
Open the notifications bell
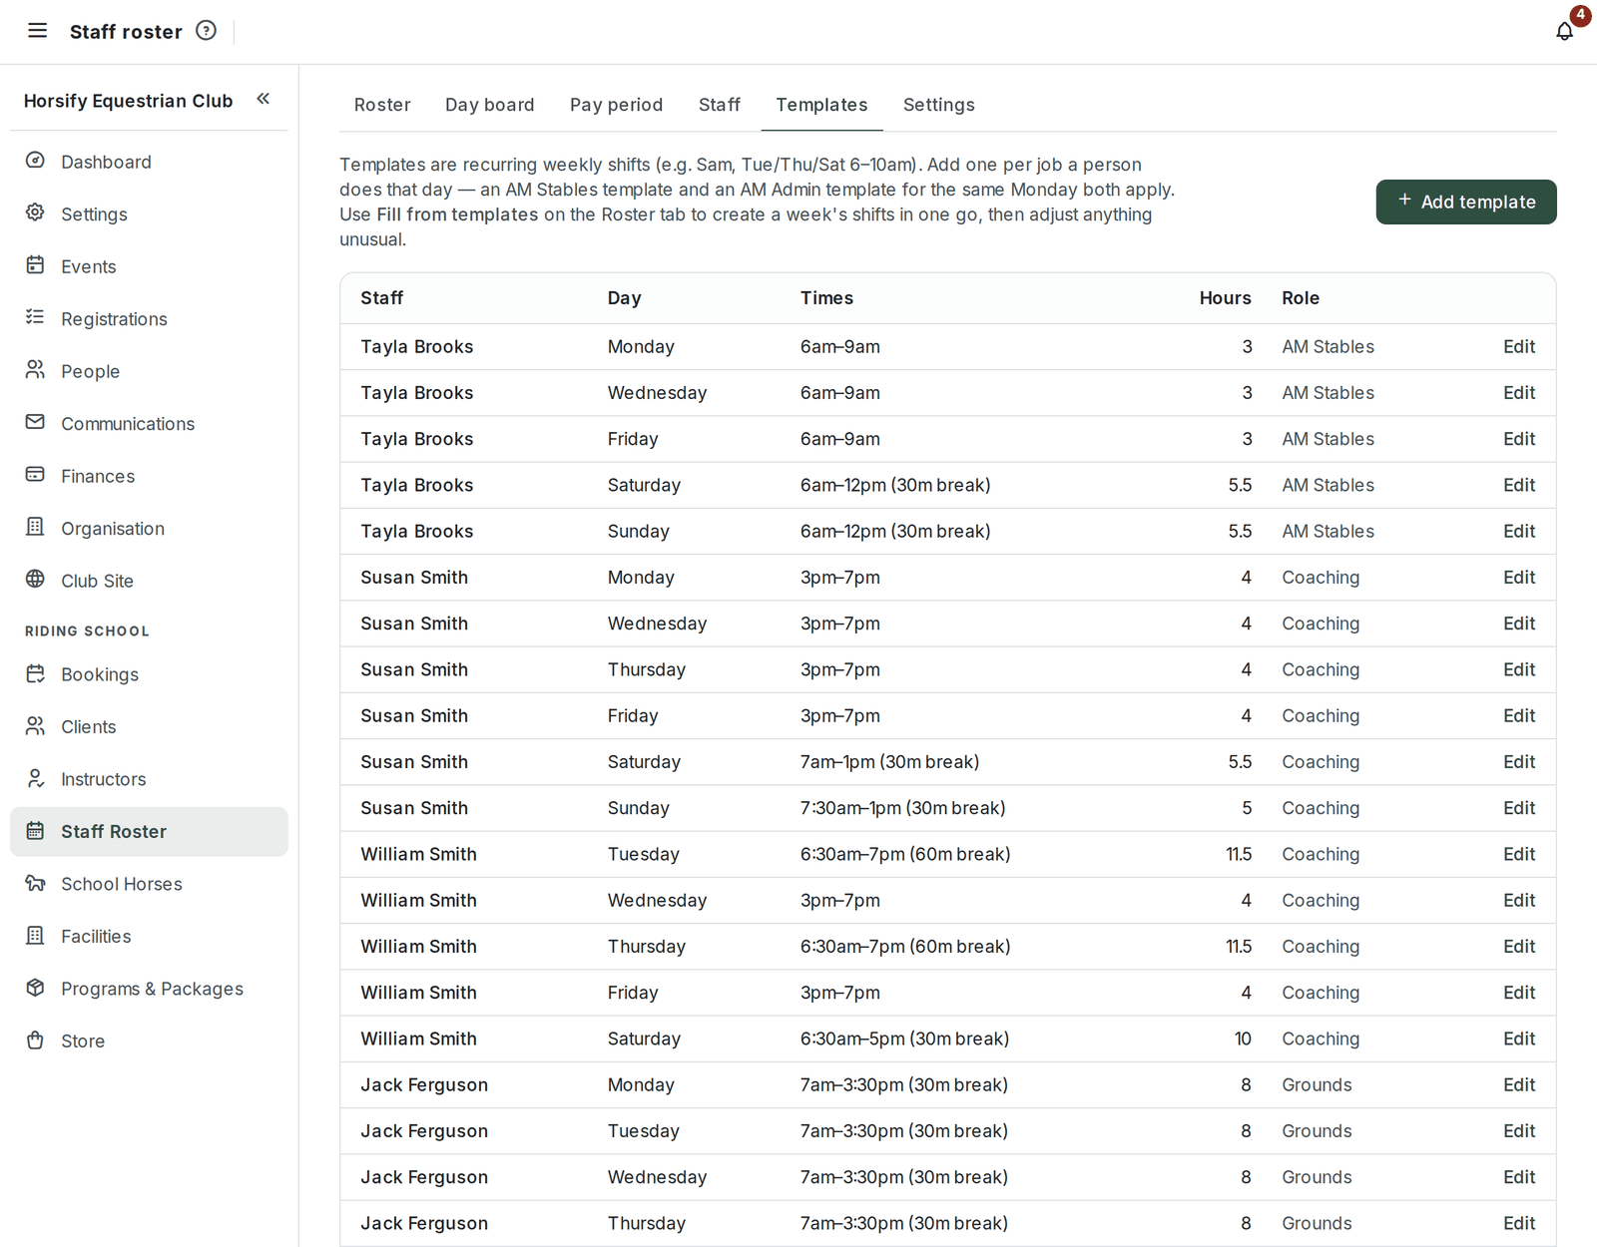[1564, 31]
